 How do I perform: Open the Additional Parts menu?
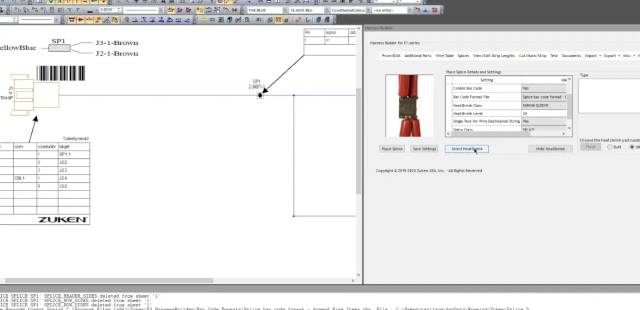[x=417, y=56]
